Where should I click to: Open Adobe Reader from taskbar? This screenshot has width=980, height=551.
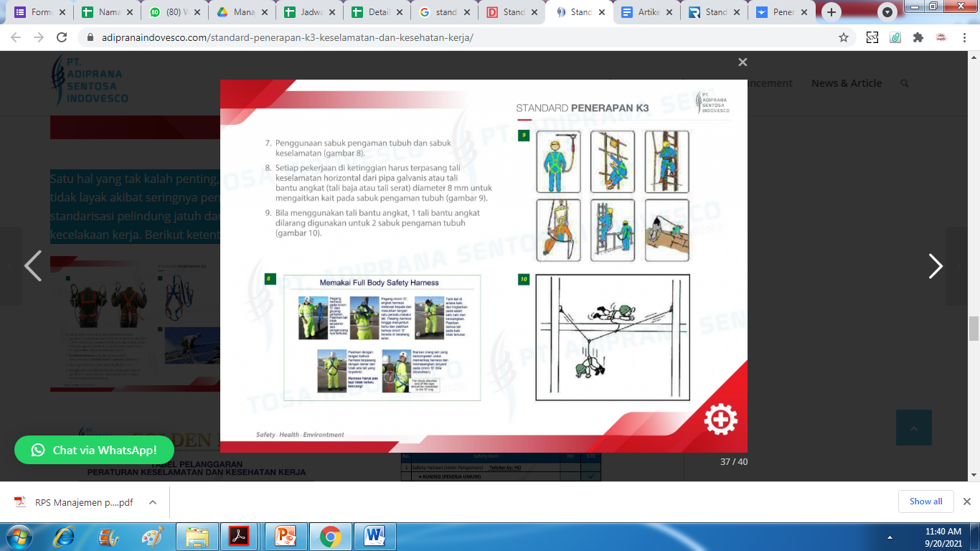coord(239,537)
